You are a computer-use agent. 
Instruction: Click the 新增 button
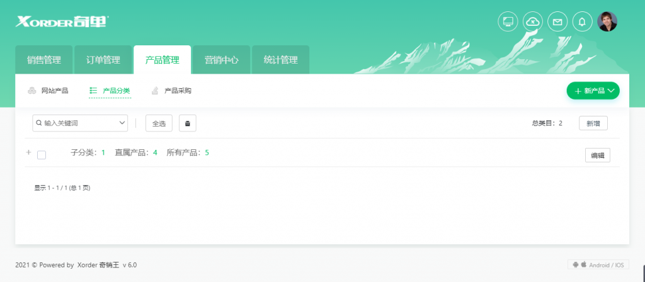[593, 123]
